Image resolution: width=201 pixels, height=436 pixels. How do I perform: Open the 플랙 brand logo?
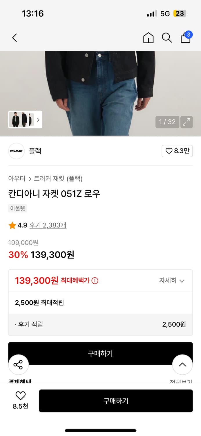coord(17,151)
